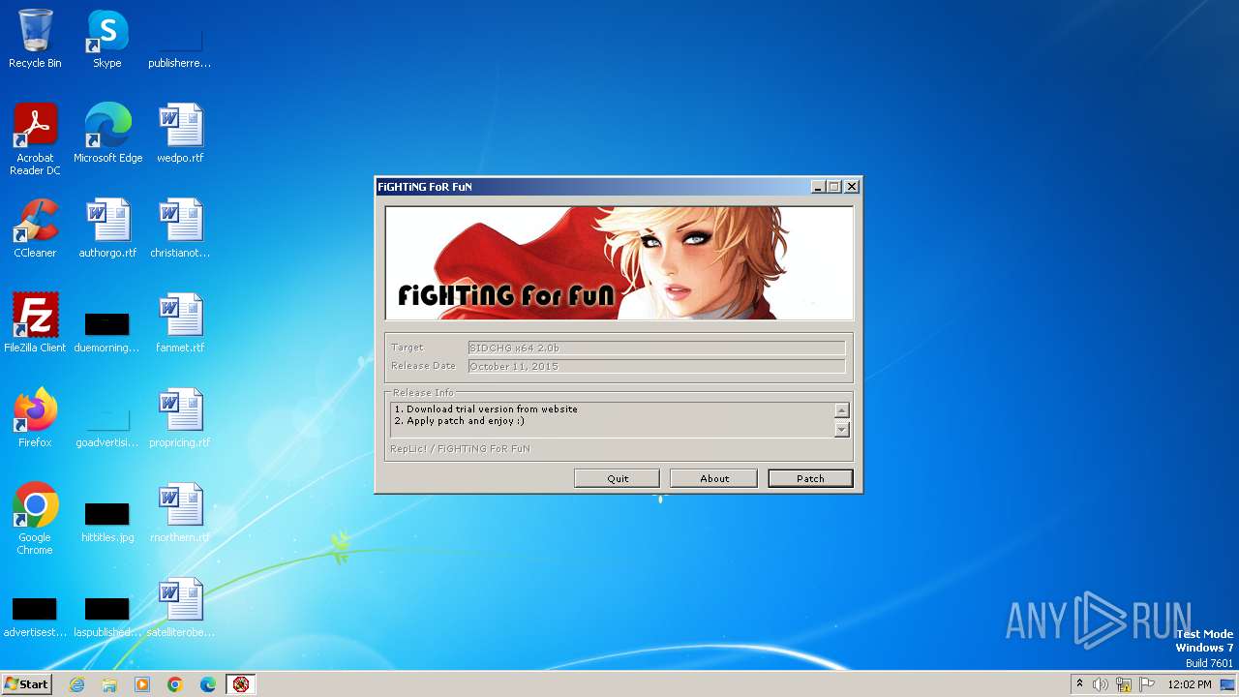The height and width of the screenshot is (697, 1239).
Task: Select the Skype desktop shortcut
Action: pos(107,39)
